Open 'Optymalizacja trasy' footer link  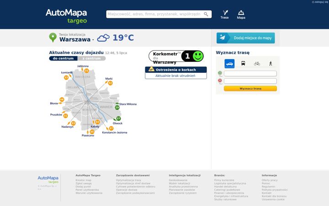128,180
